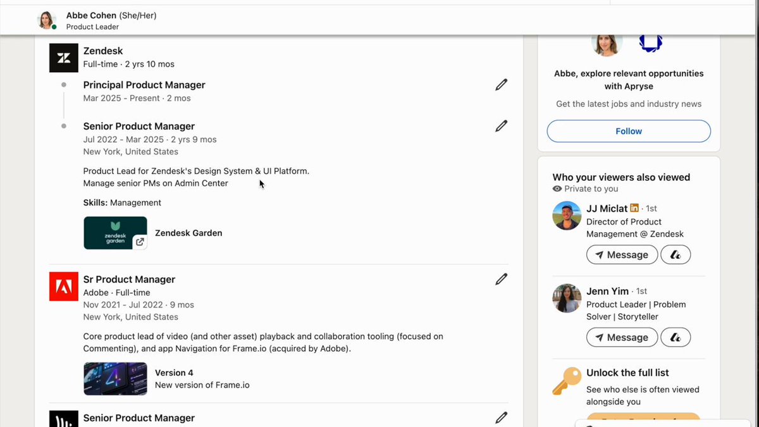Edit the Adobe Sr Product Manager entry
This screenshot has width=759, height=427.
point(501,279)
